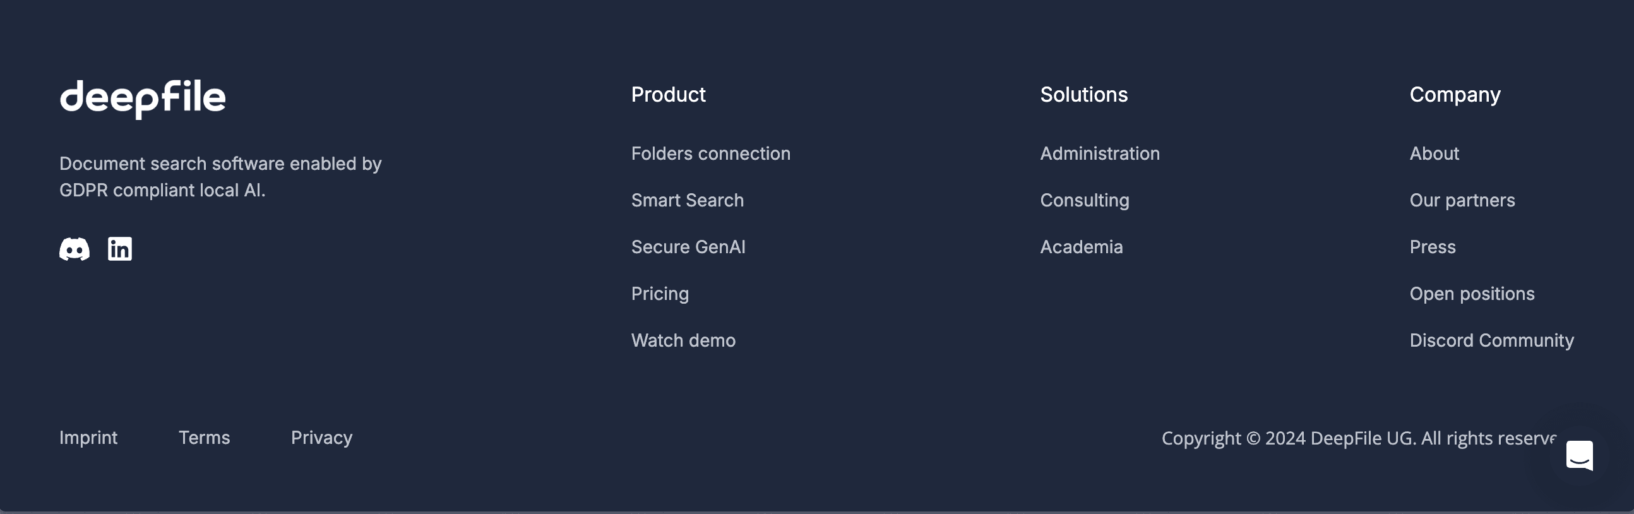Open the Discord icon link
1634x514 pixels.
[75, 249]
